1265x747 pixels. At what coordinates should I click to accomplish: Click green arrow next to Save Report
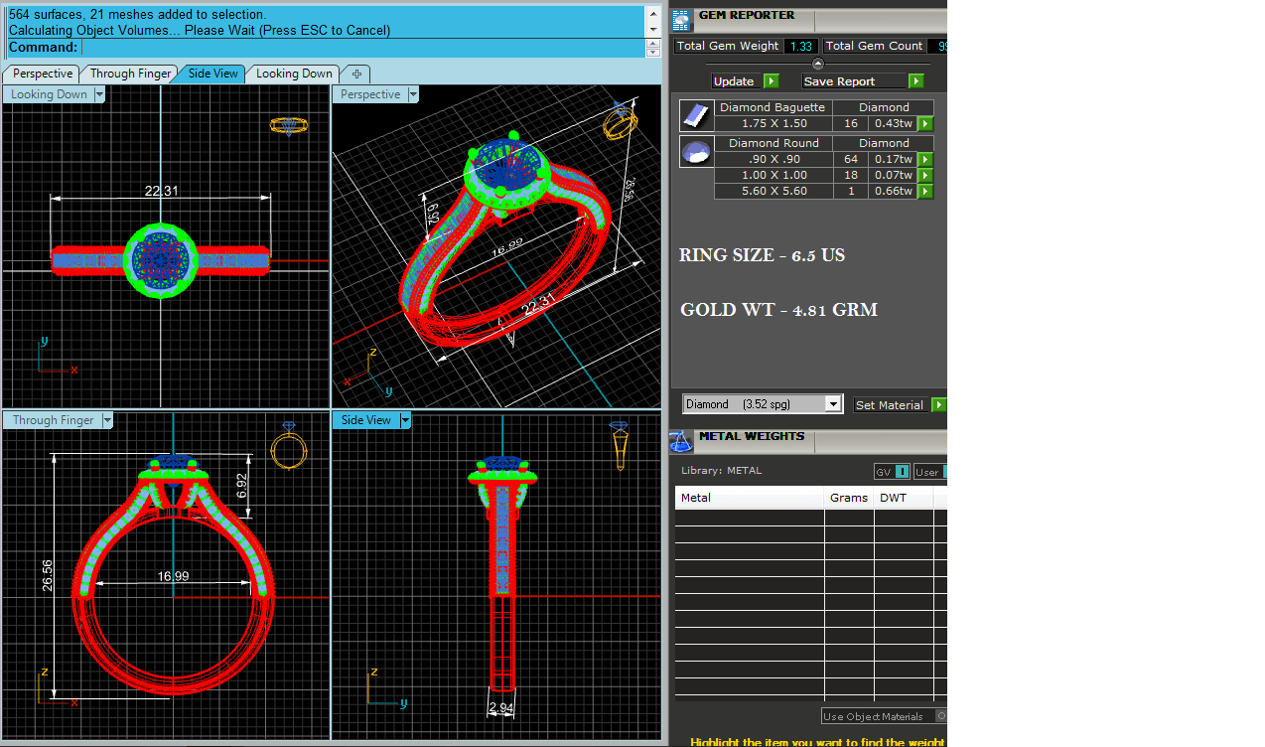click(915, 81)
